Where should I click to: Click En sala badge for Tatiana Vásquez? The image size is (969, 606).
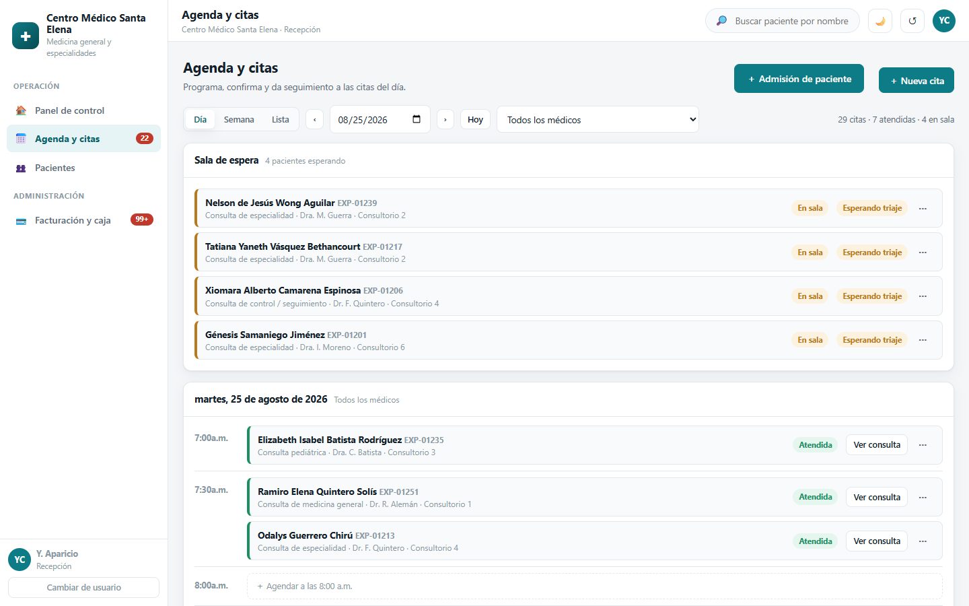click(x=810, y=252)
